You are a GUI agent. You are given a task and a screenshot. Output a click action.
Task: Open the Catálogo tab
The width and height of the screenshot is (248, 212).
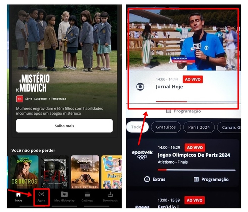pyautogui.click(x=87, y=197)
